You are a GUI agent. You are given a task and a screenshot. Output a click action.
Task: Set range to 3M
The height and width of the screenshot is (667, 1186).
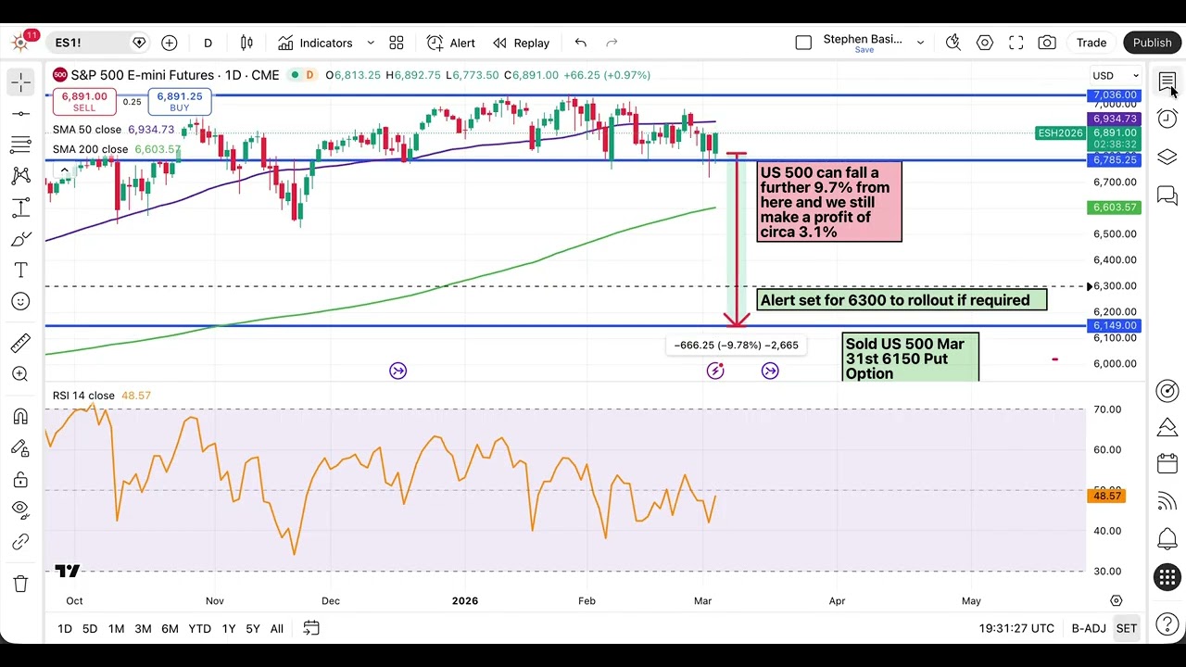[143, 629]
